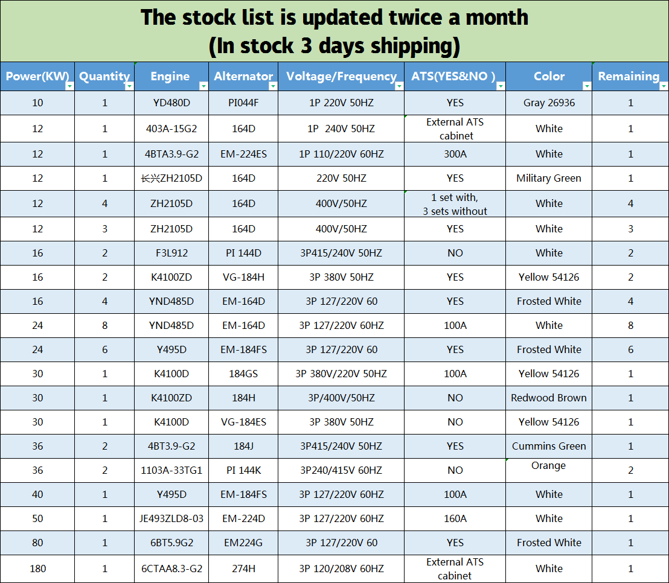The width and height of the screenshot is (669, 583).
Task: Open the Alternator filter dropdown arrow
Action: pyautogui.click(x=273, y=86)
